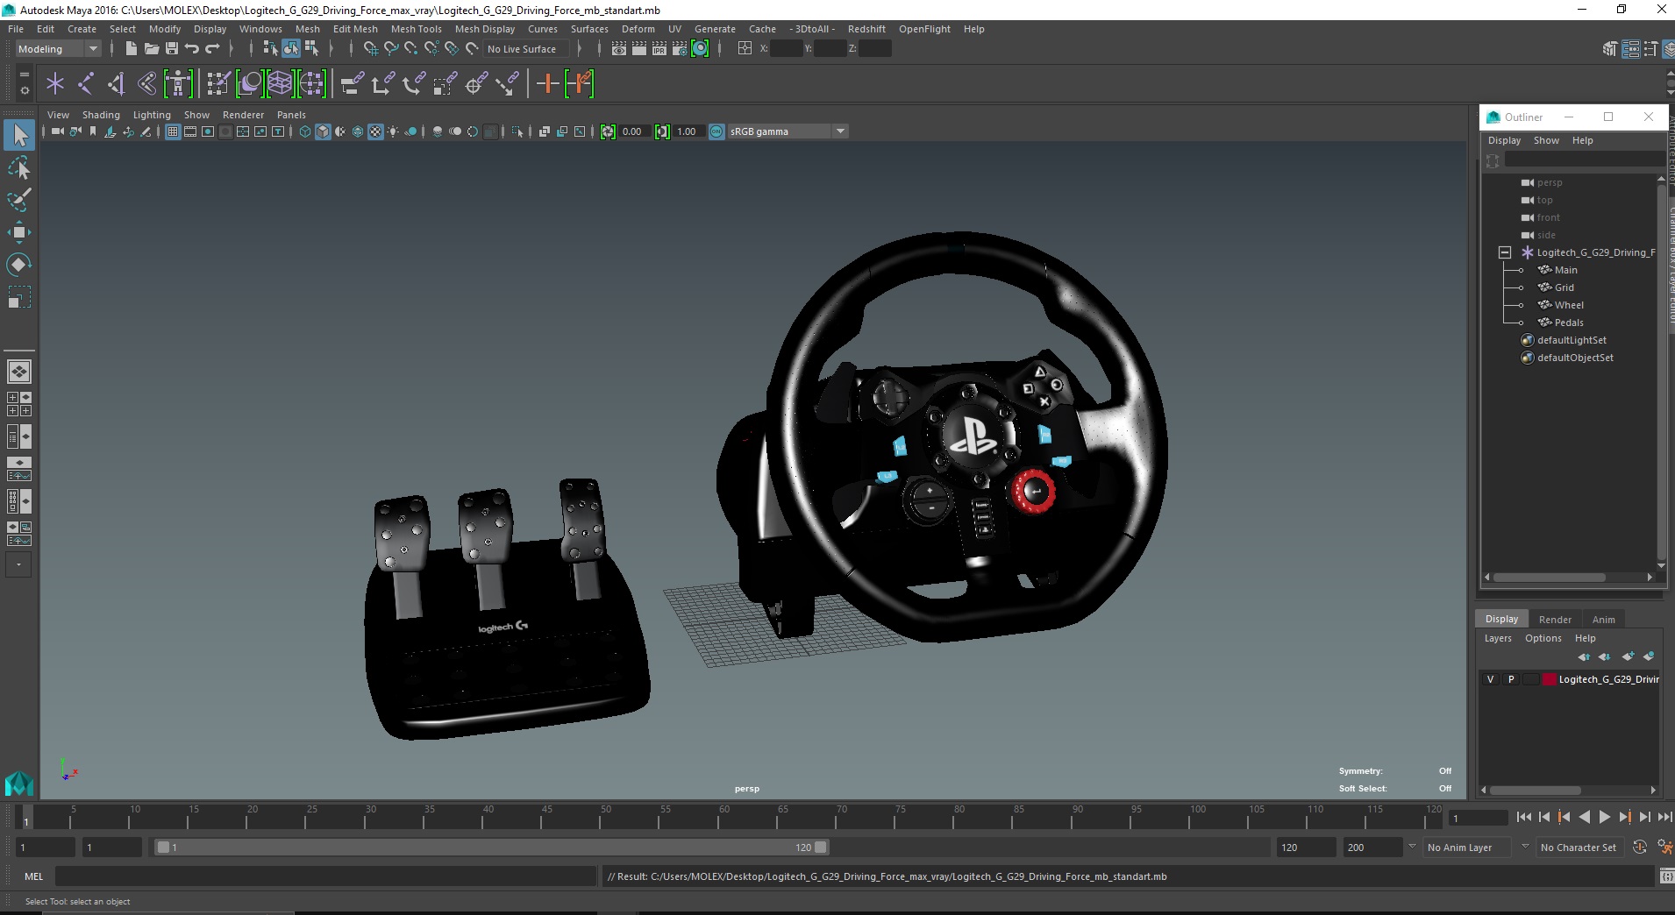Image resolution: width=1675 pixels, height=915 pixels.
Task: Toggle Use All Lights bulb icon
Action: pos(393,131)
